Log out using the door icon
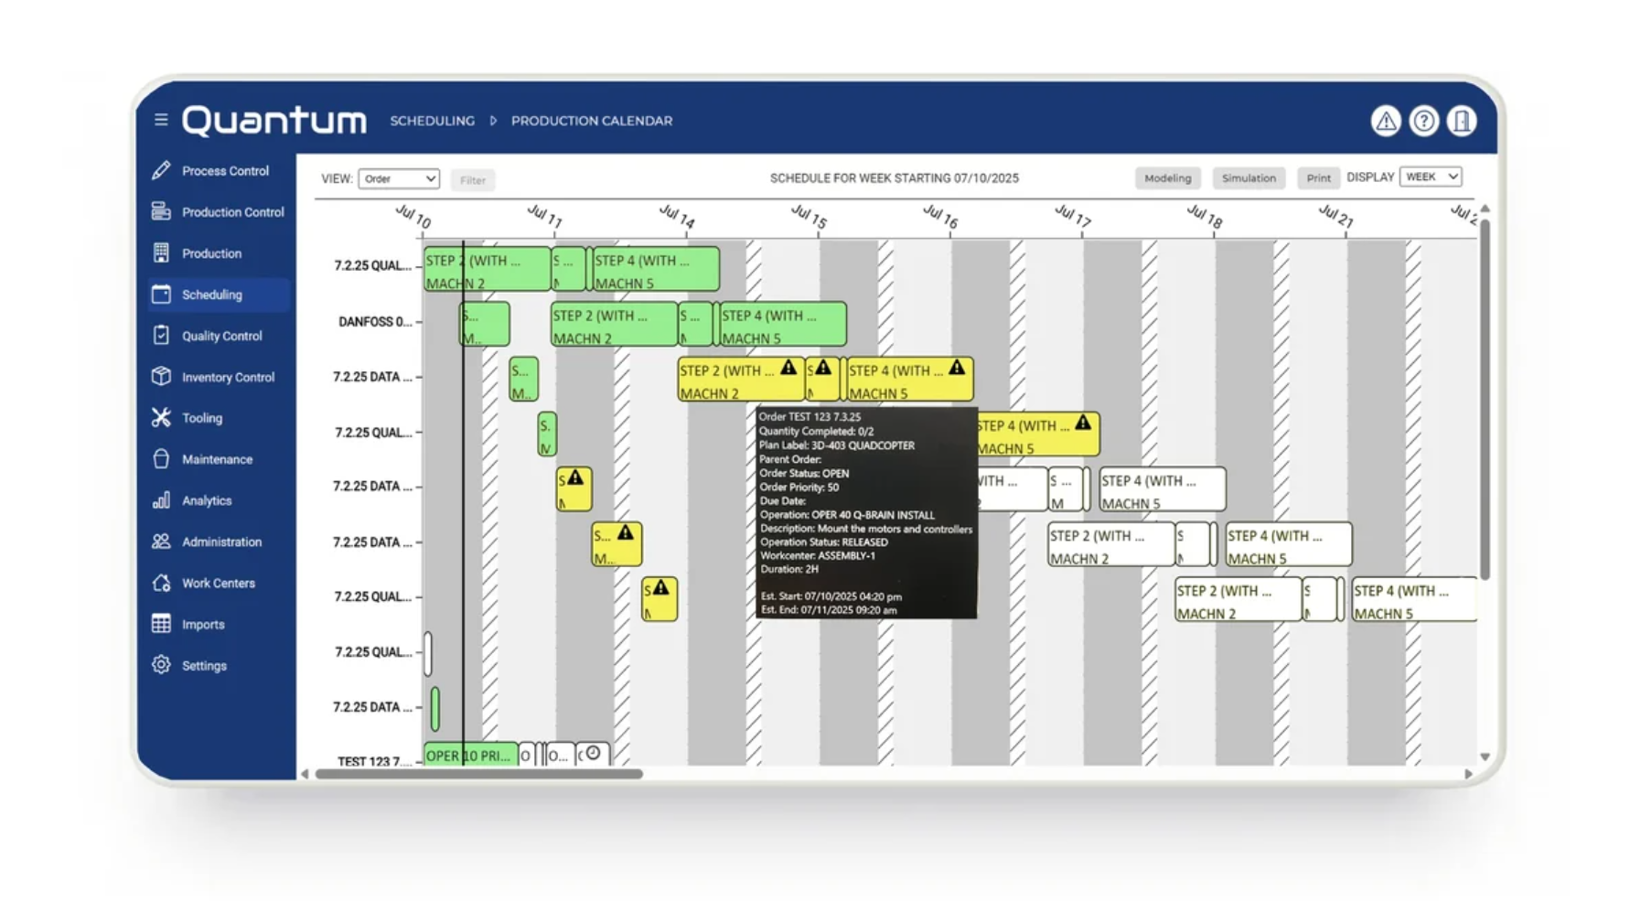1630x901 pixels. 1462,121
